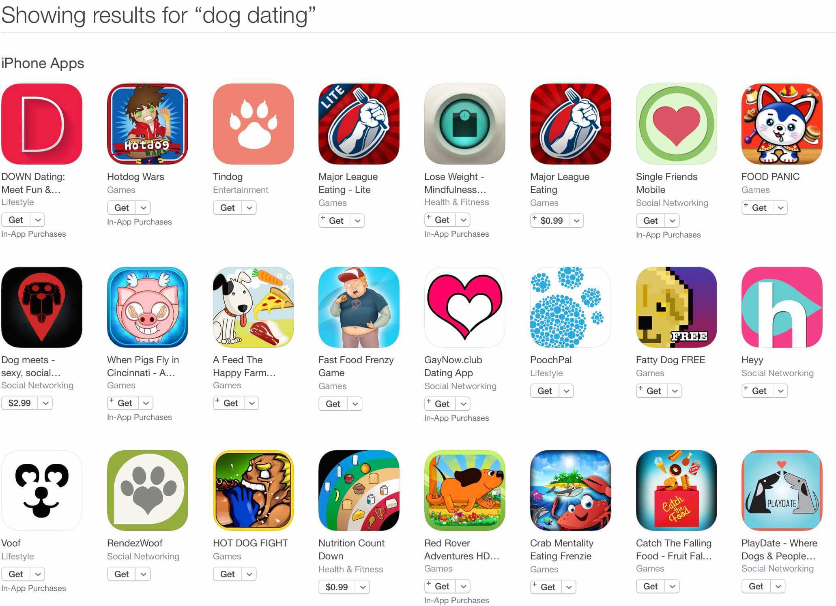This screenshot has width=836, height=606.
Task: Expand the dropdown beside Major League Eating $0.99
Action: click(576, 221)
